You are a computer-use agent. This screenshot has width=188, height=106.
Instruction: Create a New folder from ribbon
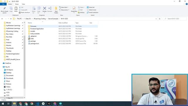56,10
